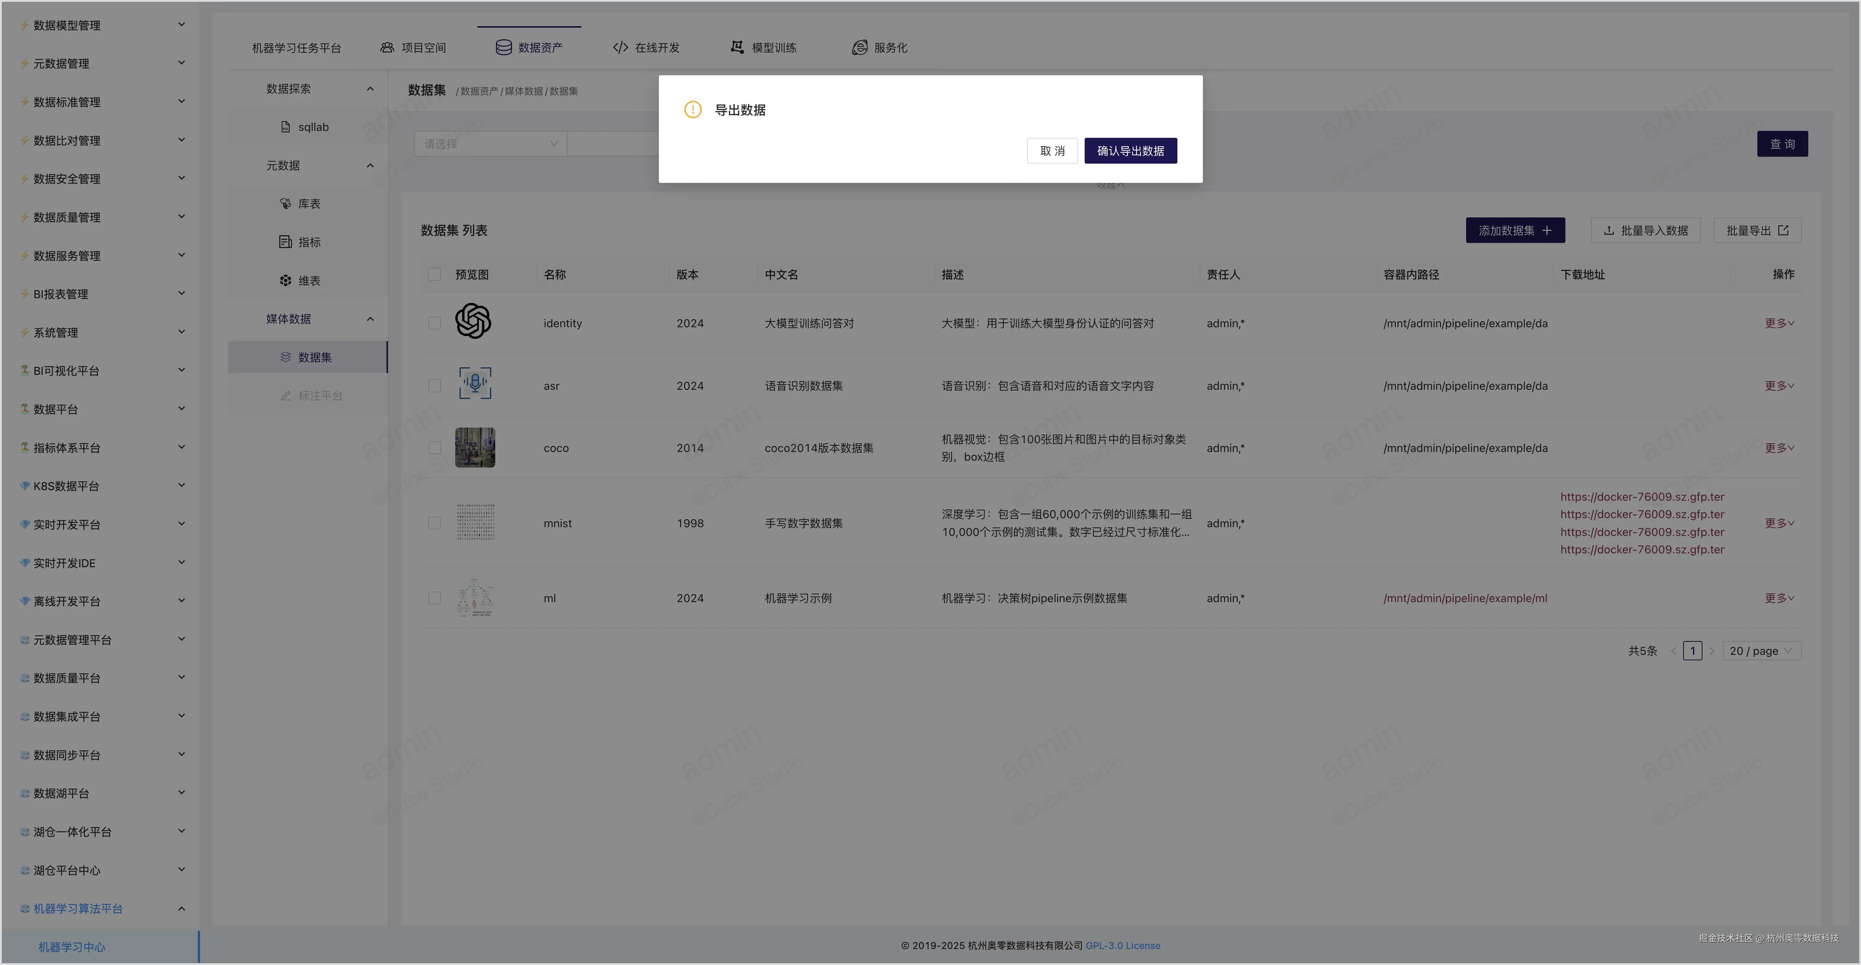The image size is (1861, 965).
Task: Click the 数据资产 database icon
Action: pyautogui.click(x=504, y=48)
